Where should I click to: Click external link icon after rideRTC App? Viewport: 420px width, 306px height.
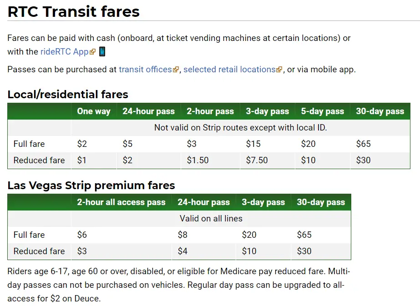tap(92, 52)
